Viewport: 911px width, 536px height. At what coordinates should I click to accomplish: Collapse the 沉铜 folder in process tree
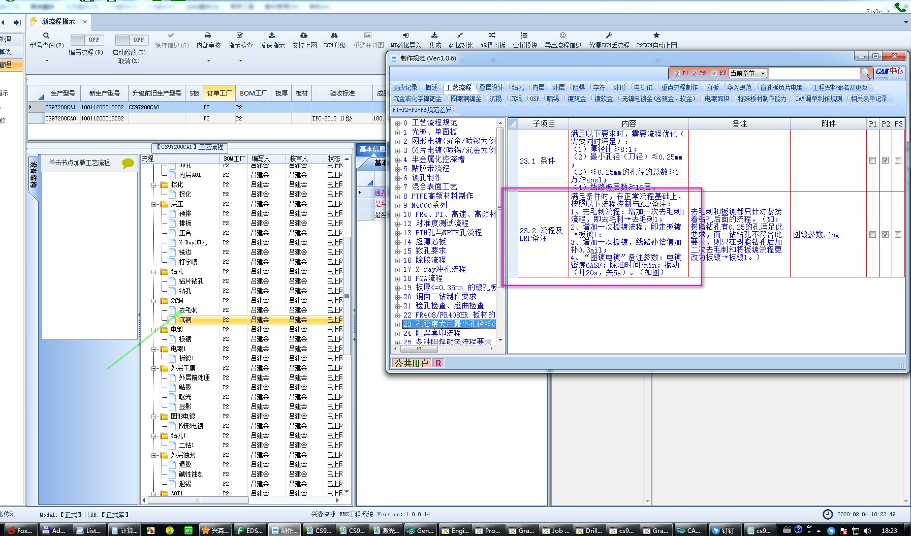click(153, 301)
